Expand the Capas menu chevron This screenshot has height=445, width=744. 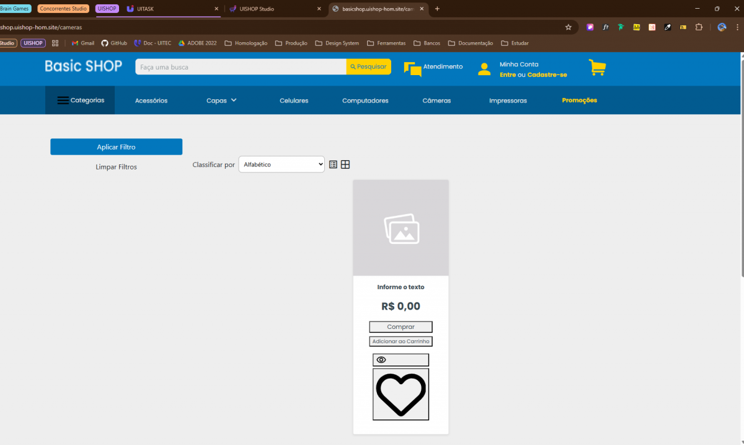[x=234, y=100]
